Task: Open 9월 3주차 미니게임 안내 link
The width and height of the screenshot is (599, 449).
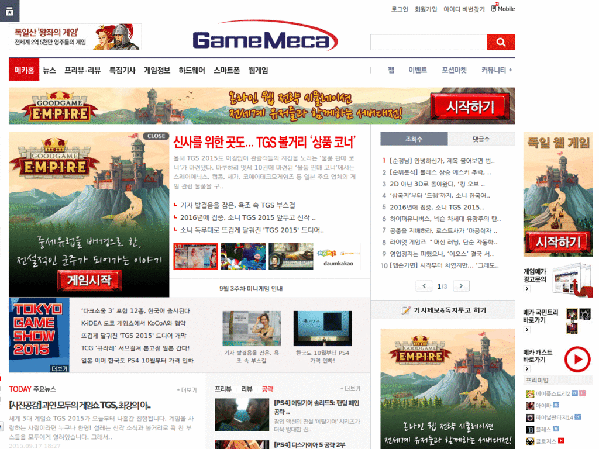Action: click(x=251, y=289)
